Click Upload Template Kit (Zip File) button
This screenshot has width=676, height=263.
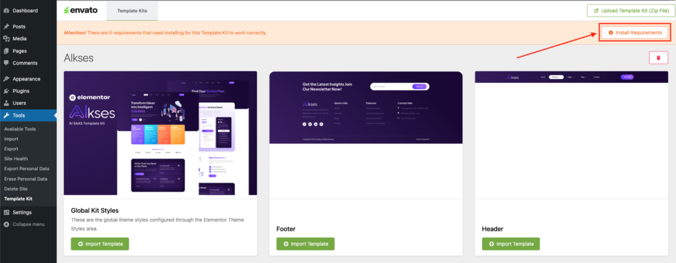coord(630,11)
